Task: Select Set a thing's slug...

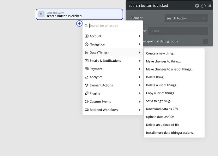Action: [x=159, y=101]
